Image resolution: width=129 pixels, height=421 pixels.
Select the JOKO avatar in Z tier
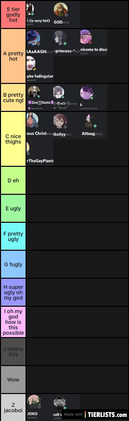[33, 402]
